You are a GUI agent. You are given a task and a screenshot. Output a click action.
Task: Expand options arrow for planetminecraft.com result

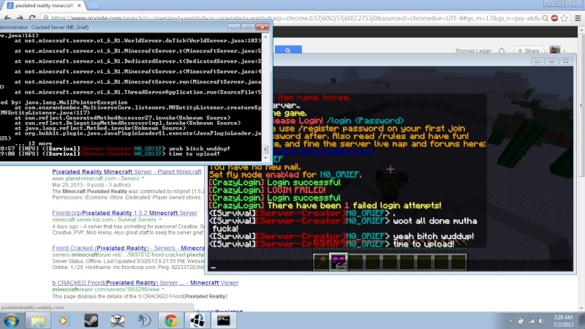pos(143,178)
